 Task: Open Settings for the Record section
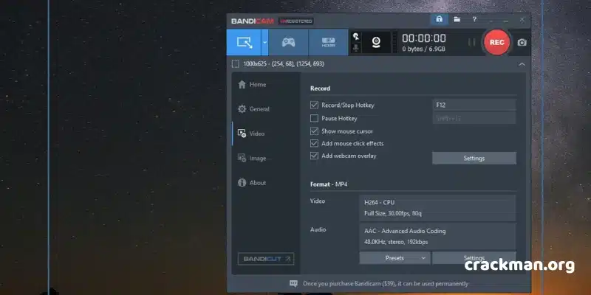(474, 159)
